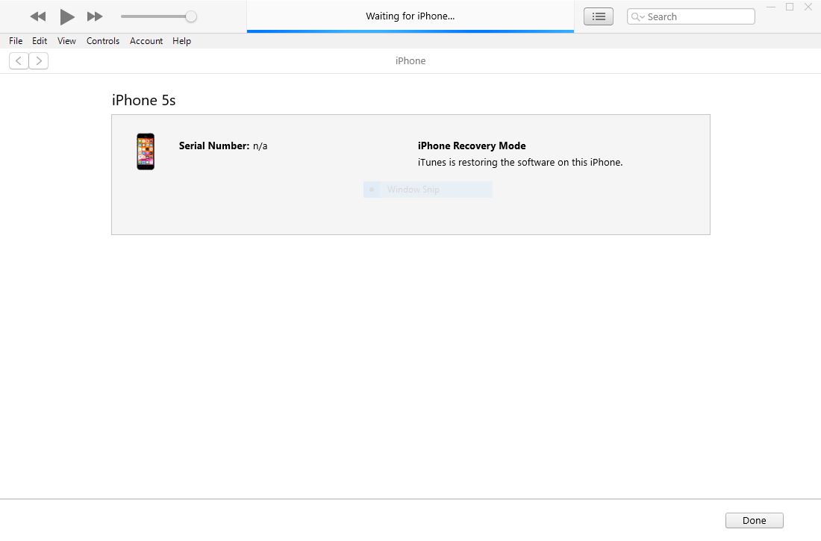Open the Edit menu
The image size is (821, 541).
(40, 41)
